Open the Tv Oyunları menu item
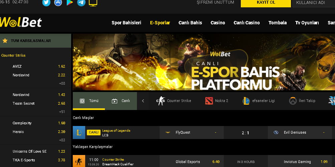Viewport: 335px width, 167px height. pos(307,23)
